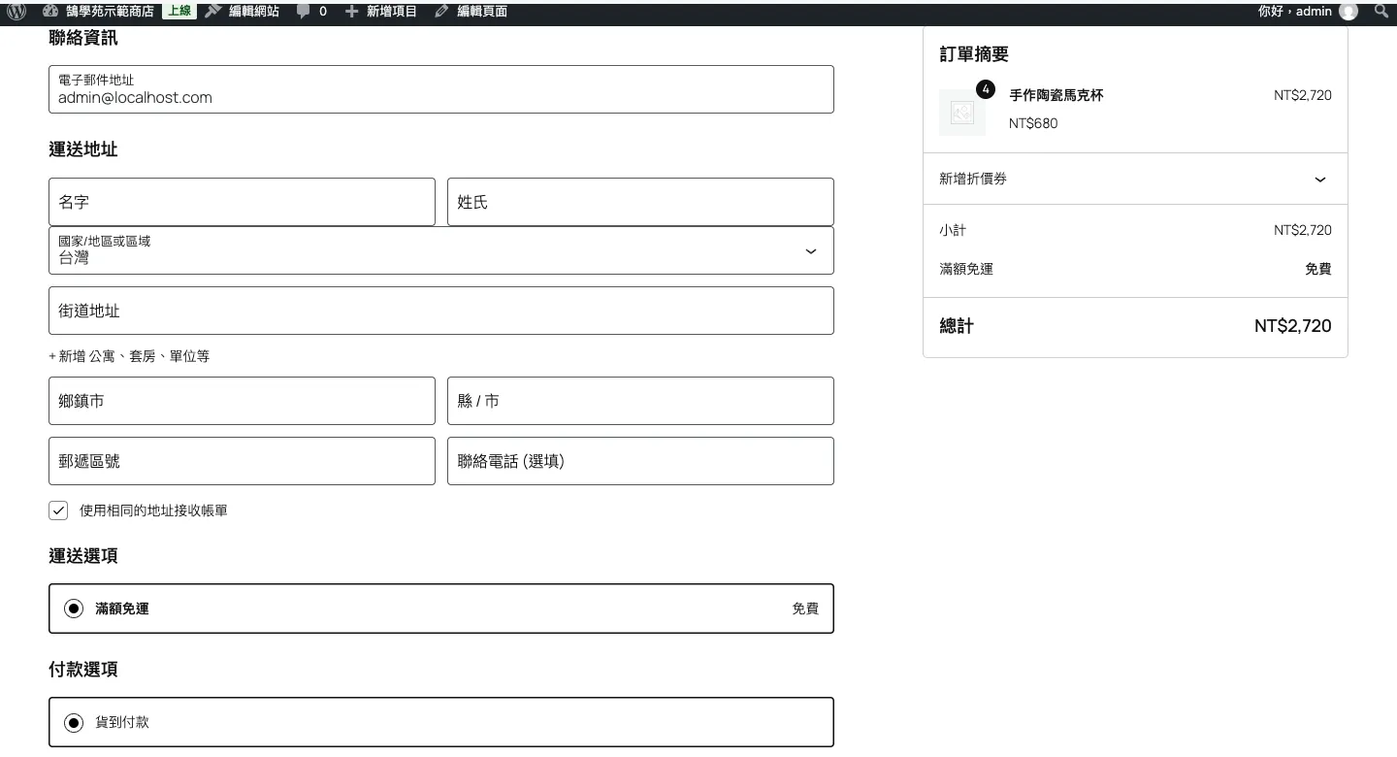Viewport: 1397px width, 757px height.
Task: Click the 手作陶瓷馬克杯 product name
Action: (x=1056, y=95)
